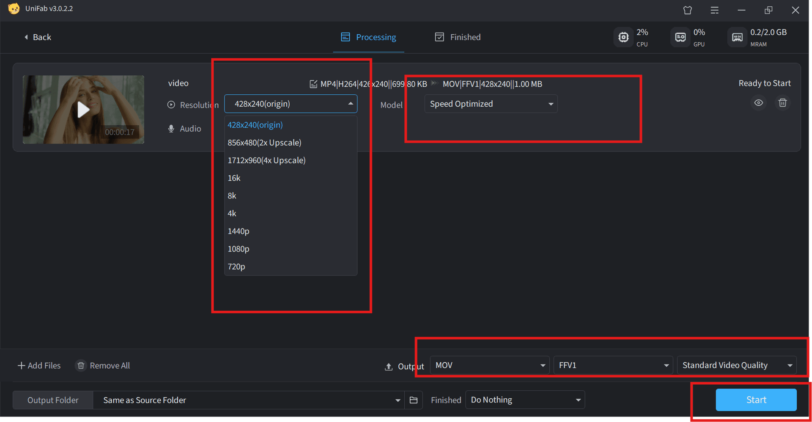Click the Ready to Start status text
812x422 pixels.
point(765,83)
